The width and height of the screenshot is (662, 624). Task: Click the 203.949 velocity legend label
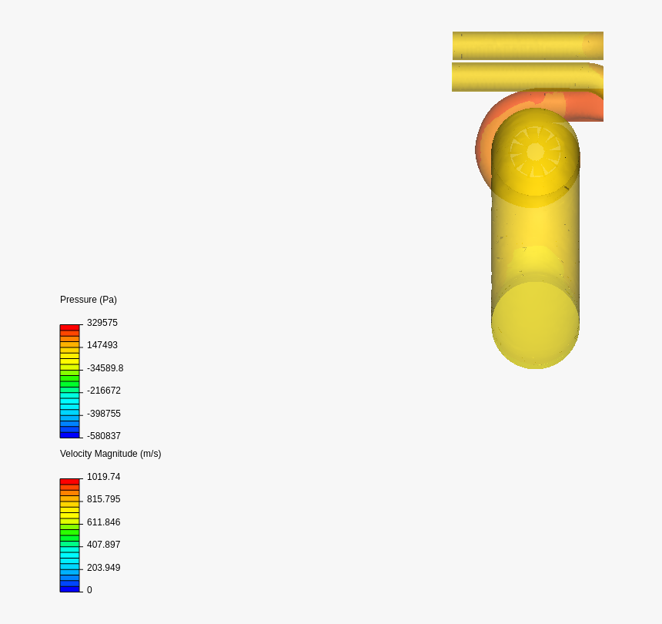click(103, 568)
